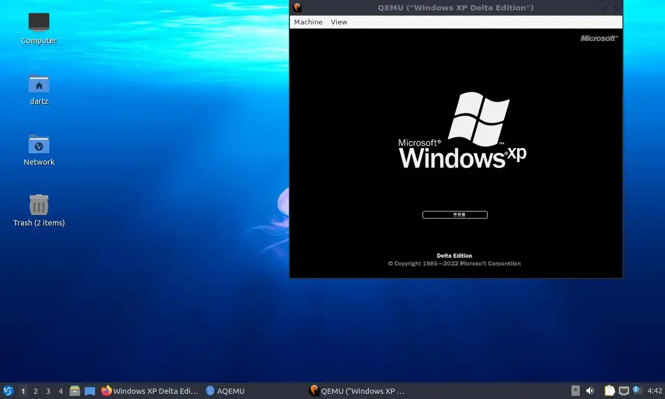The image size is (665, 399).
Task: Launch the file manager from the panel
Action: coord(75,391)
